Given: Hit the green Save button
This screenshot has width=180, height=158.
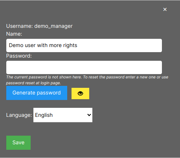Looking at the screenshot, I should coord(18,143).
